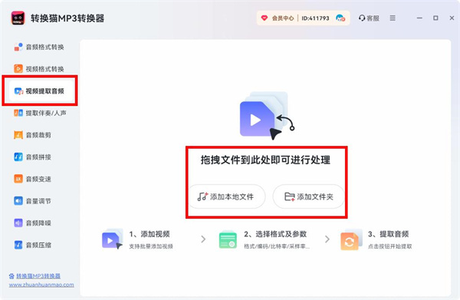The height and width of the screenshot is (300, 460).
Task: Click the 音频拼接 sidebar icon
Action: [x=18, y=157]
